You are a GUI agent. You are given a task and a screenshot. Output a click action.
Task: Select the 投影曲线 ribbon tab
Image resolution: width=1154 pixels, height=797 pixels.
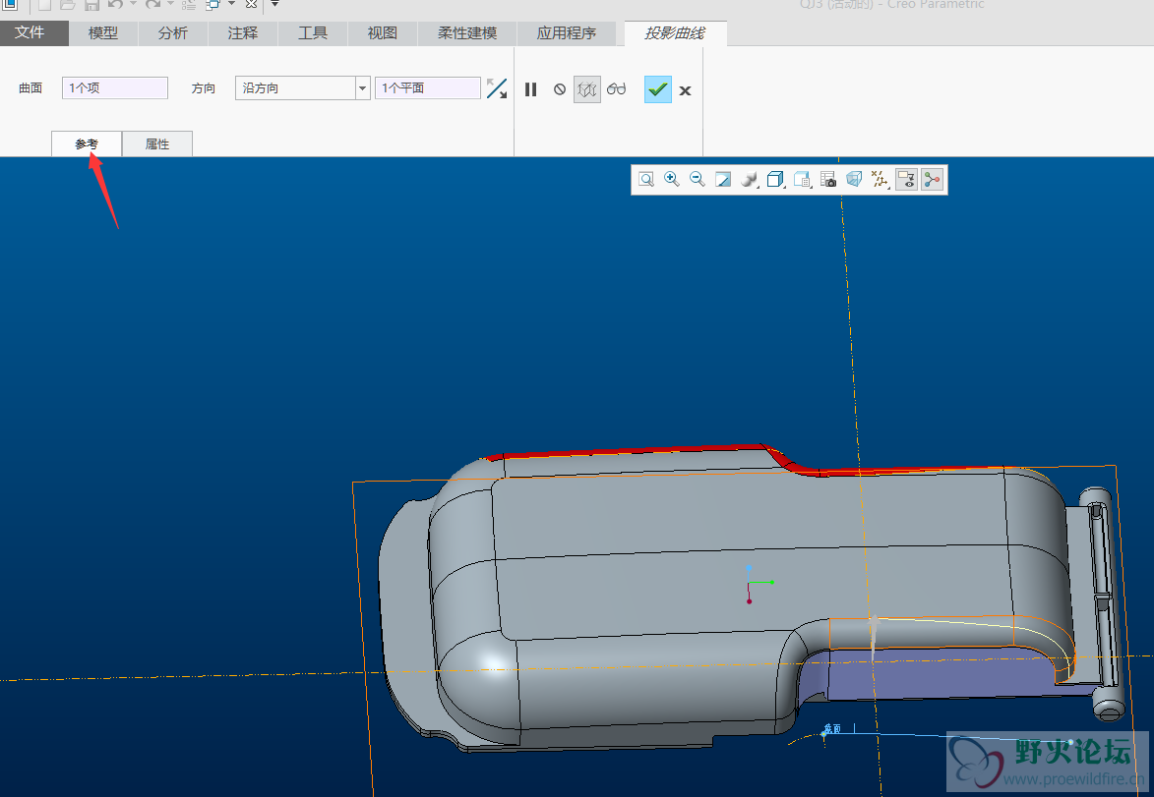click(x=675, y=33)
